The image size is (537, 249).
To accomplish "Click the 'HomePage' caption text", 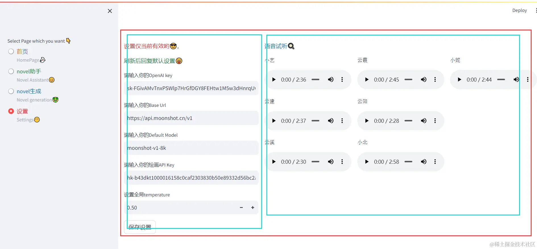I will (28, 60).
